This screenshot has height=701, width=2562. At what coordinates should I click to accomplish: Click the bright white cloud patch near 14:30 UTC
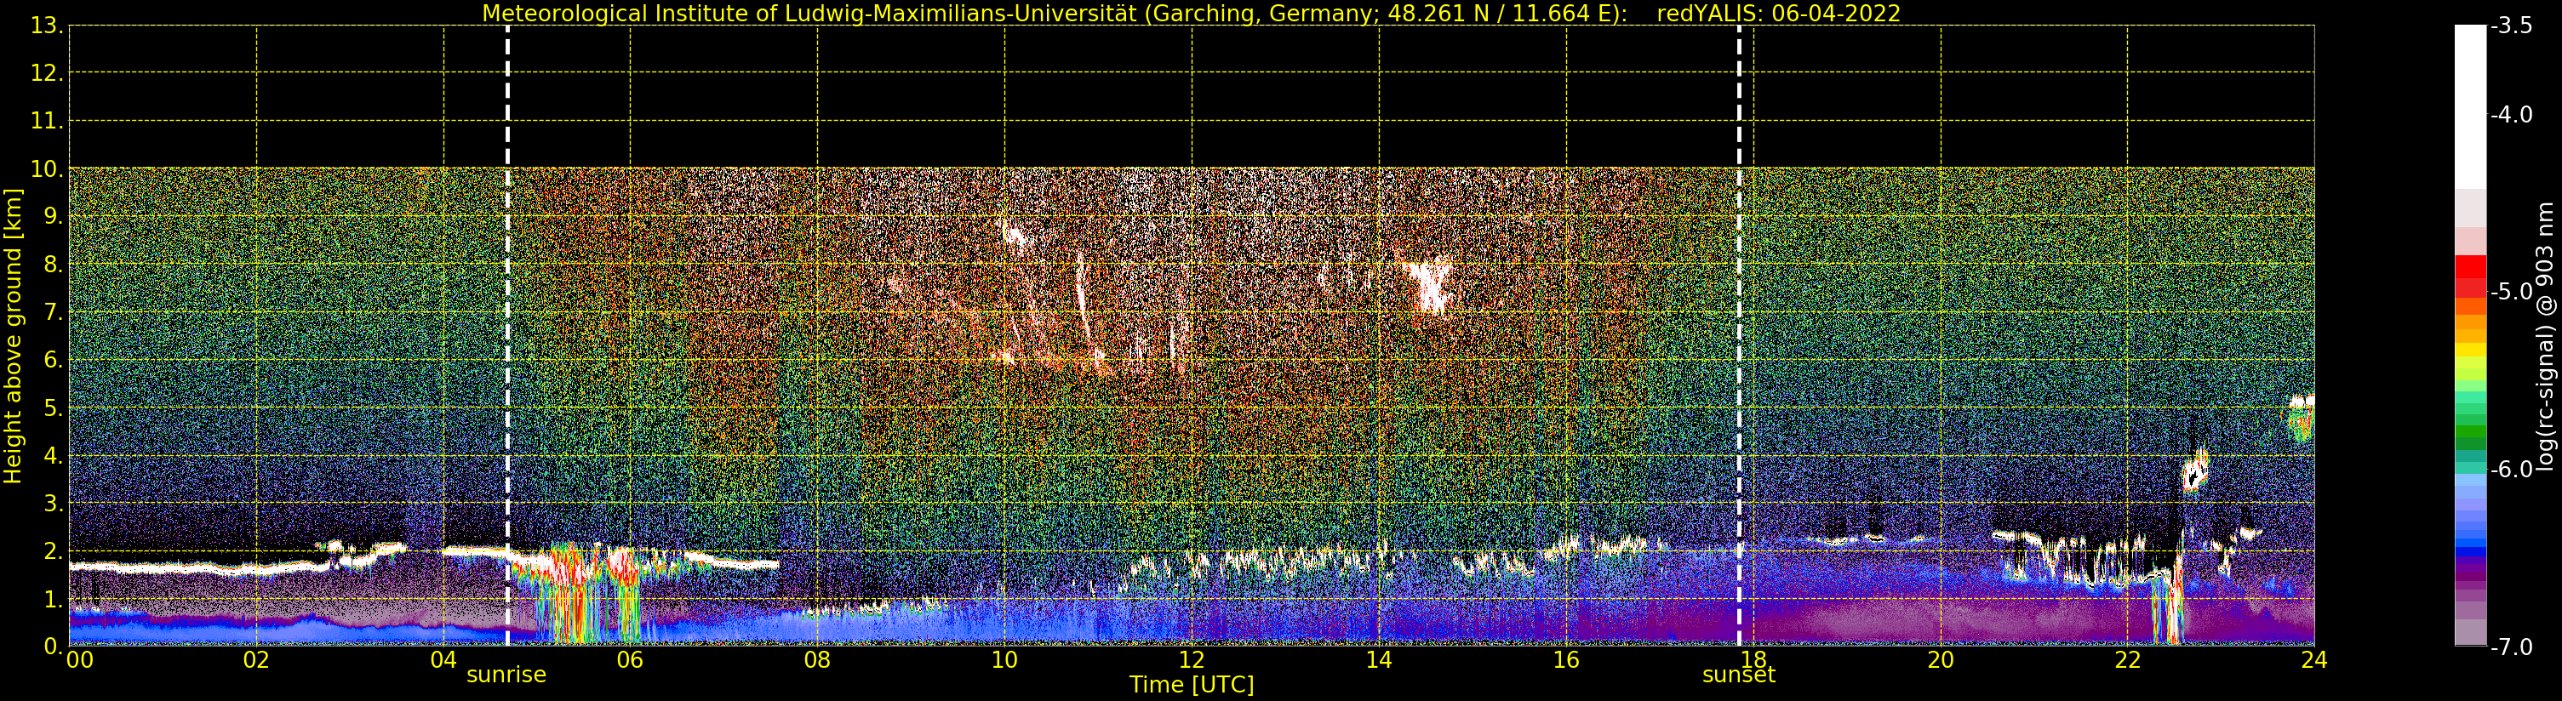coord(1430,285)
